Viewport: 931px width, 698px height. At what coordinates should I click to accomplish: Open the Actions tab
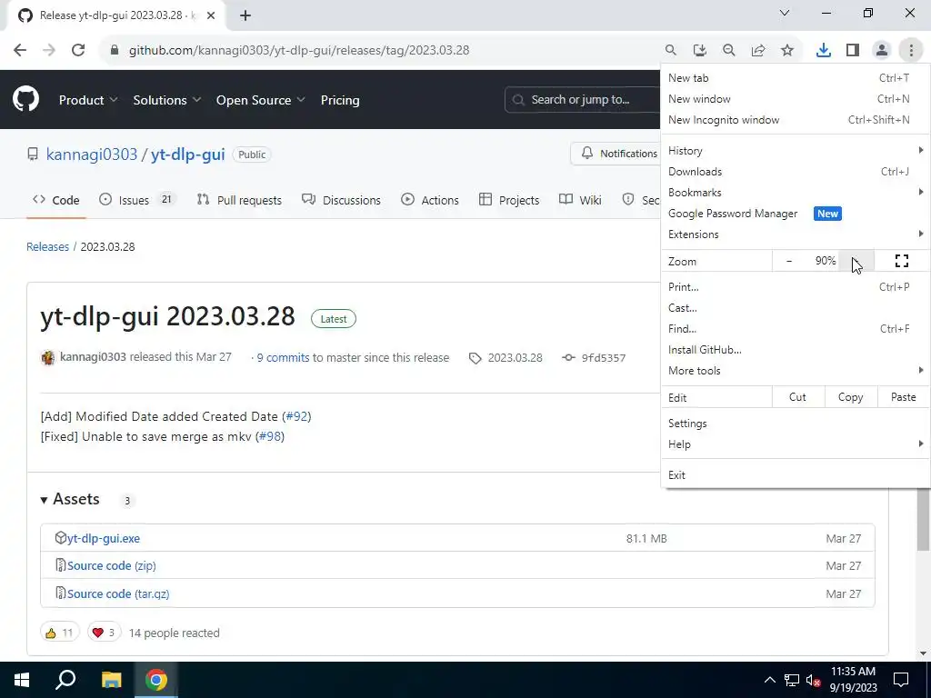click(x=430, y=200)
